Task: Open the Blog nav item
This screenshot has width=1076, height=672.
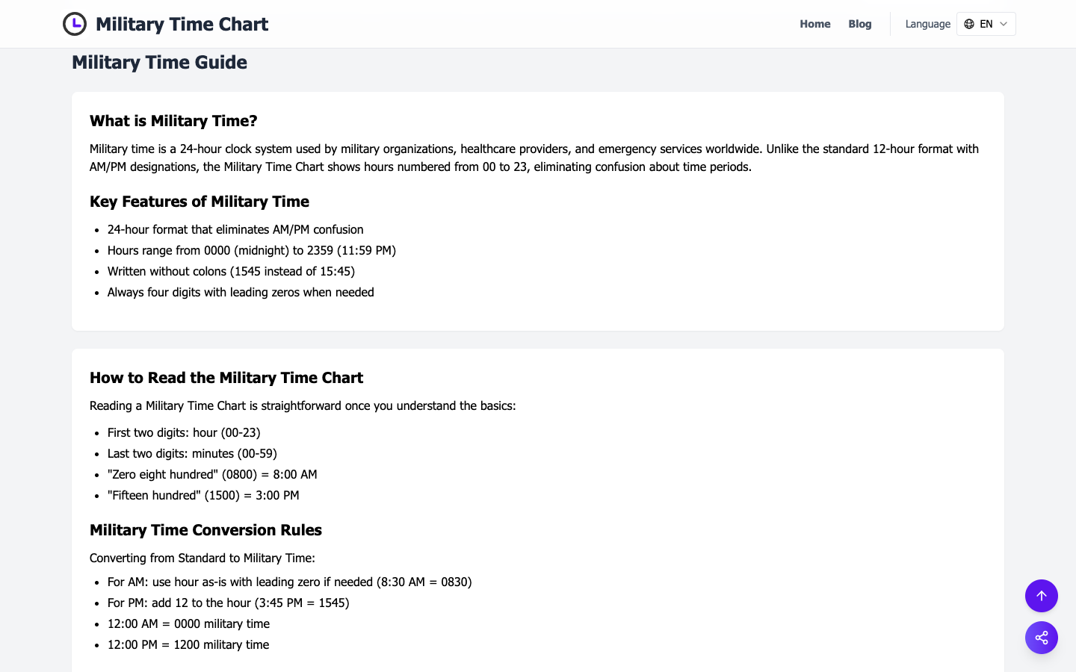Action: (859, 24)
